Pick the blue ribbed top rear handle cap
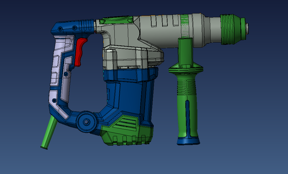This screenshot has width=288, height=174. [x=72, y=28]
